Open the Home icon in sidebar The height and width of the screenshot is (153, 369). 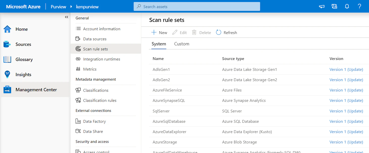[7, 29]
